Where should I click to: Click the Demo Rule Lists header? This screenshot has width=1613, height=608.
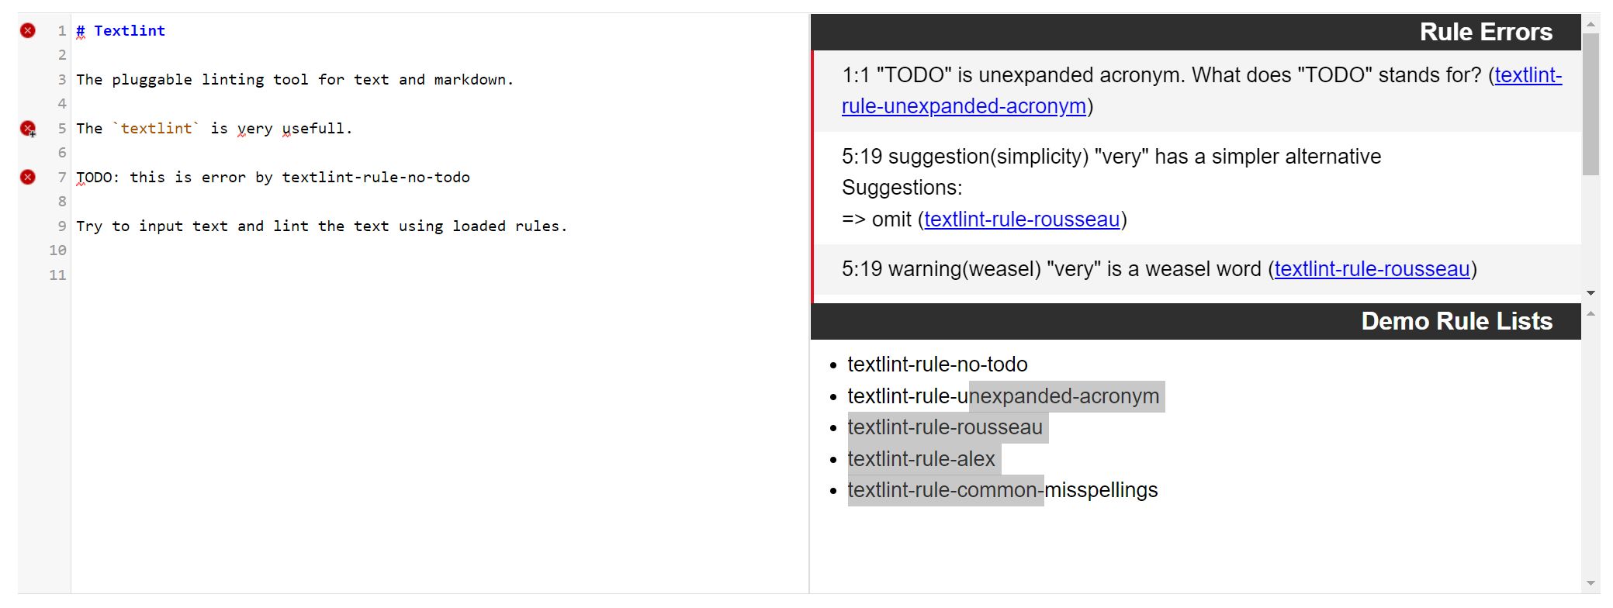tap(1456, 321)
